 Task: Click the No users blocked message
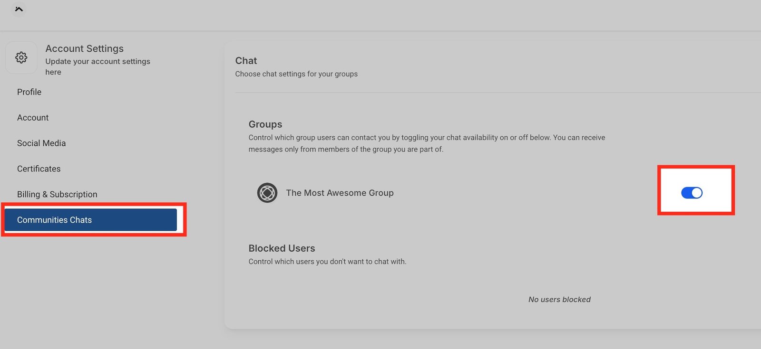559,300
